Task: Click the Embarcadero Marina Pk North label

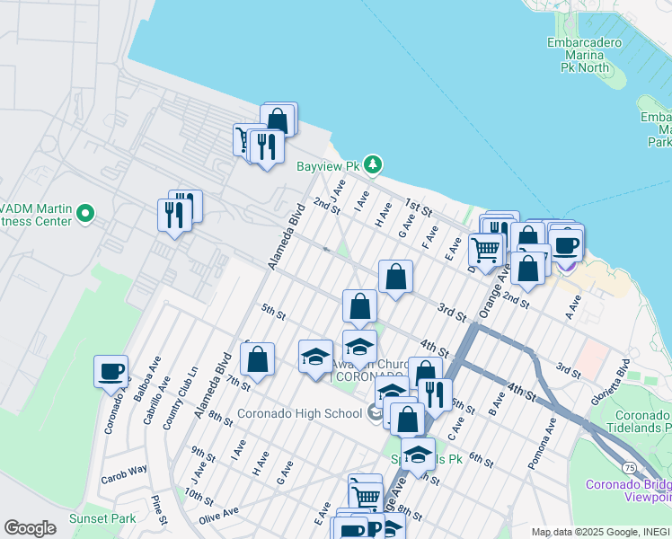Action: coord(585,56)
